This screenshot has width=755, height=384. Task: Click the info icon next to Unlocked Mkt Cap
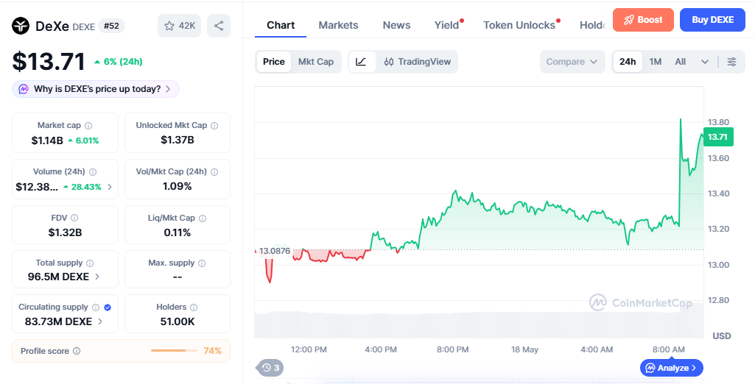tap(214, 126)
